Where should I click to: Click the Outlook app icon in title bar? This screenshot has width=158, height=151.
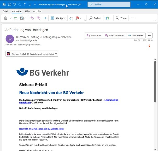(x=4, y=4)
